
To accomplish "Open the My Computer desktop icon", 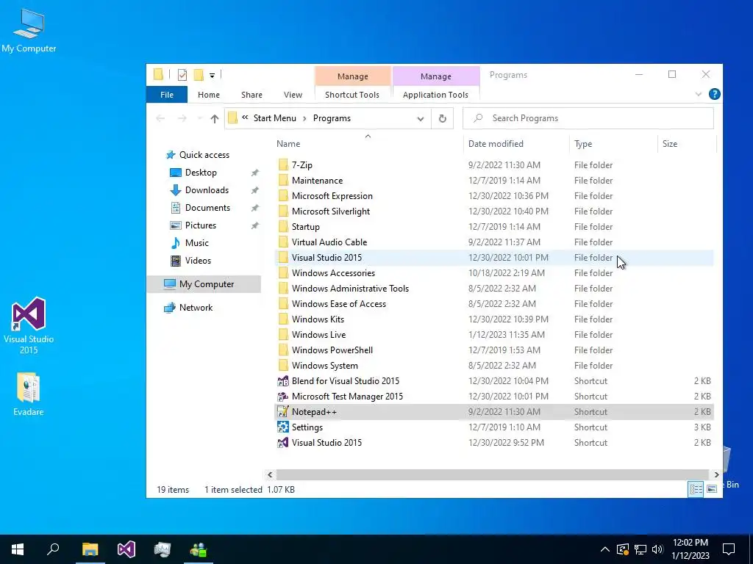I will (x=29, y=31).
